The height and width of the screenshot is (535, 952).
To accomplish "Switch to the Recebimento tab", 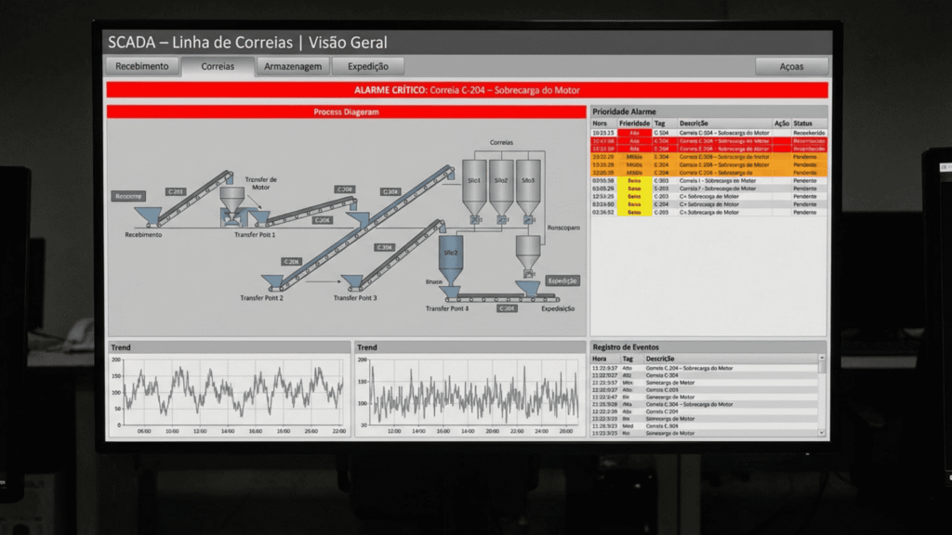I will point(141,67).
